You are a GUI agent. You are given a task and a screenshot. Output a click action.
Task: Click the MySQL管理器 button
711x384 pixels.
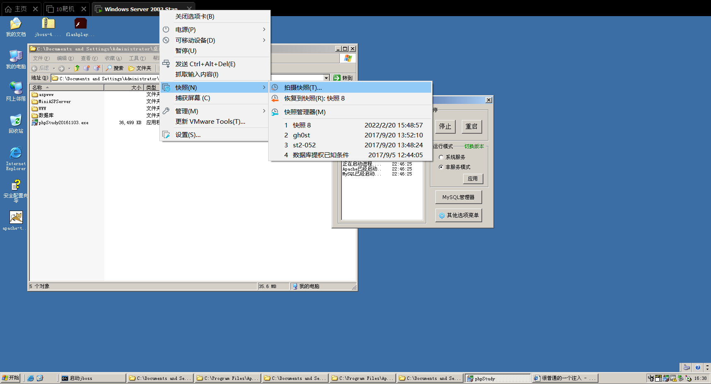pyautogui.click(x=459, y=197)
